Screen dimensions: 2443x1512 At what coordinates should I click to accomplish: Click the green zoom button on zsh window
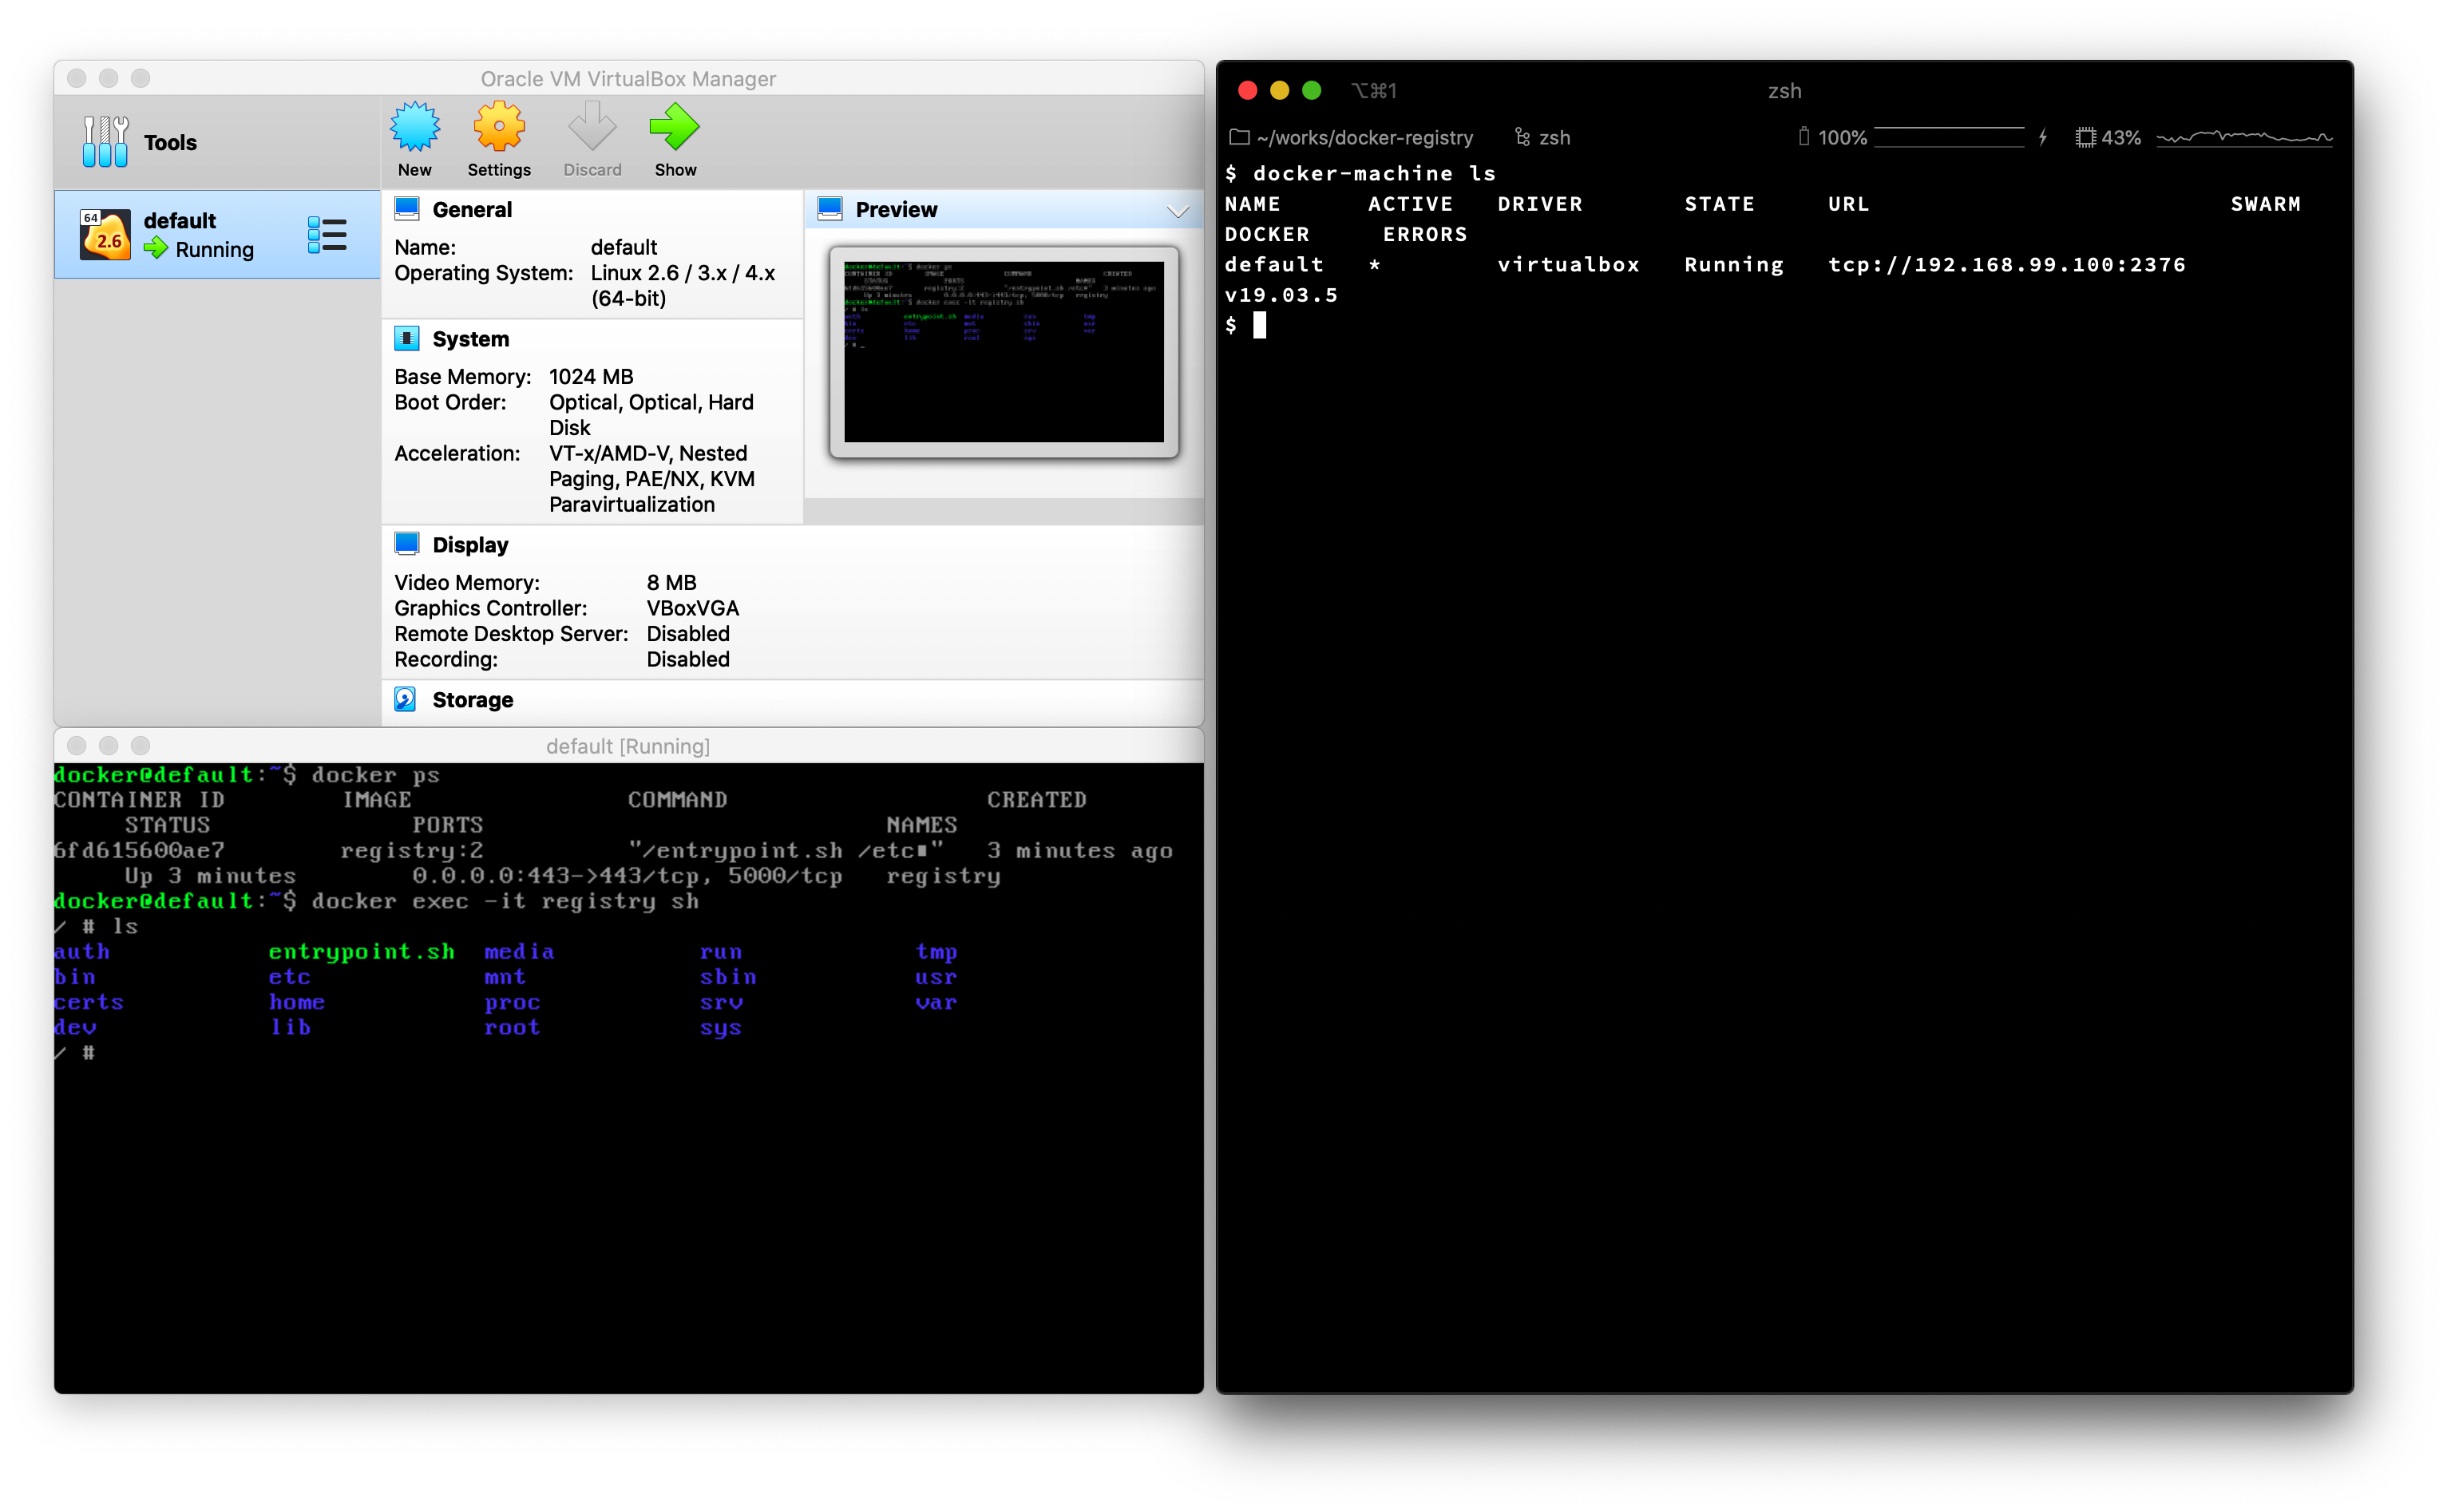(x=1311, y=91)
